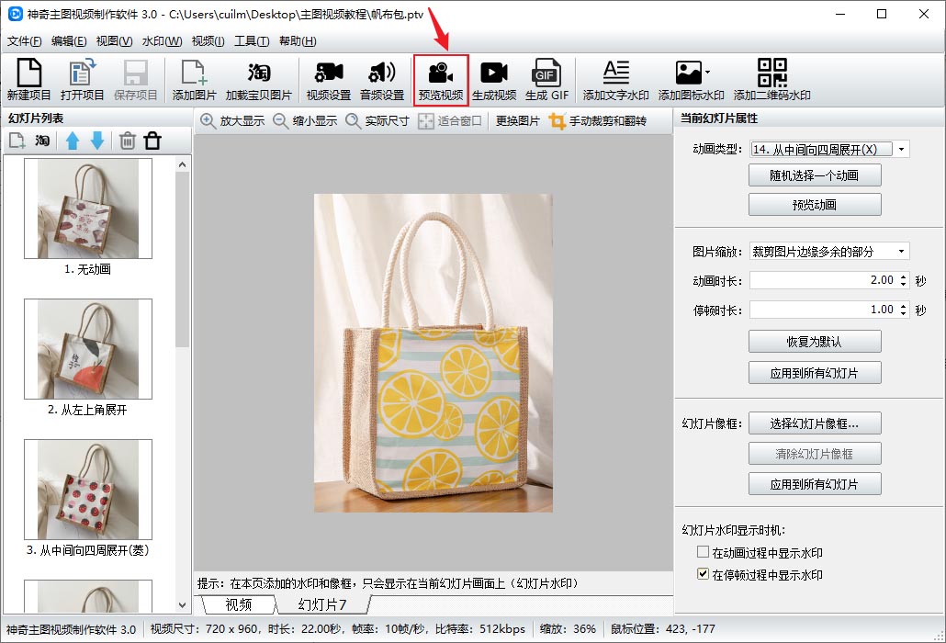Increase 停顿时长 with the up spinner arrow
Viewport: 946px width, 643px height.
click(x=903, y=307)
